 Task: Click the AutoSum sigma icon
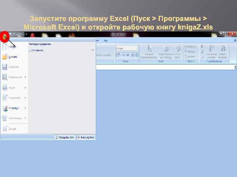tap(202, 47)
